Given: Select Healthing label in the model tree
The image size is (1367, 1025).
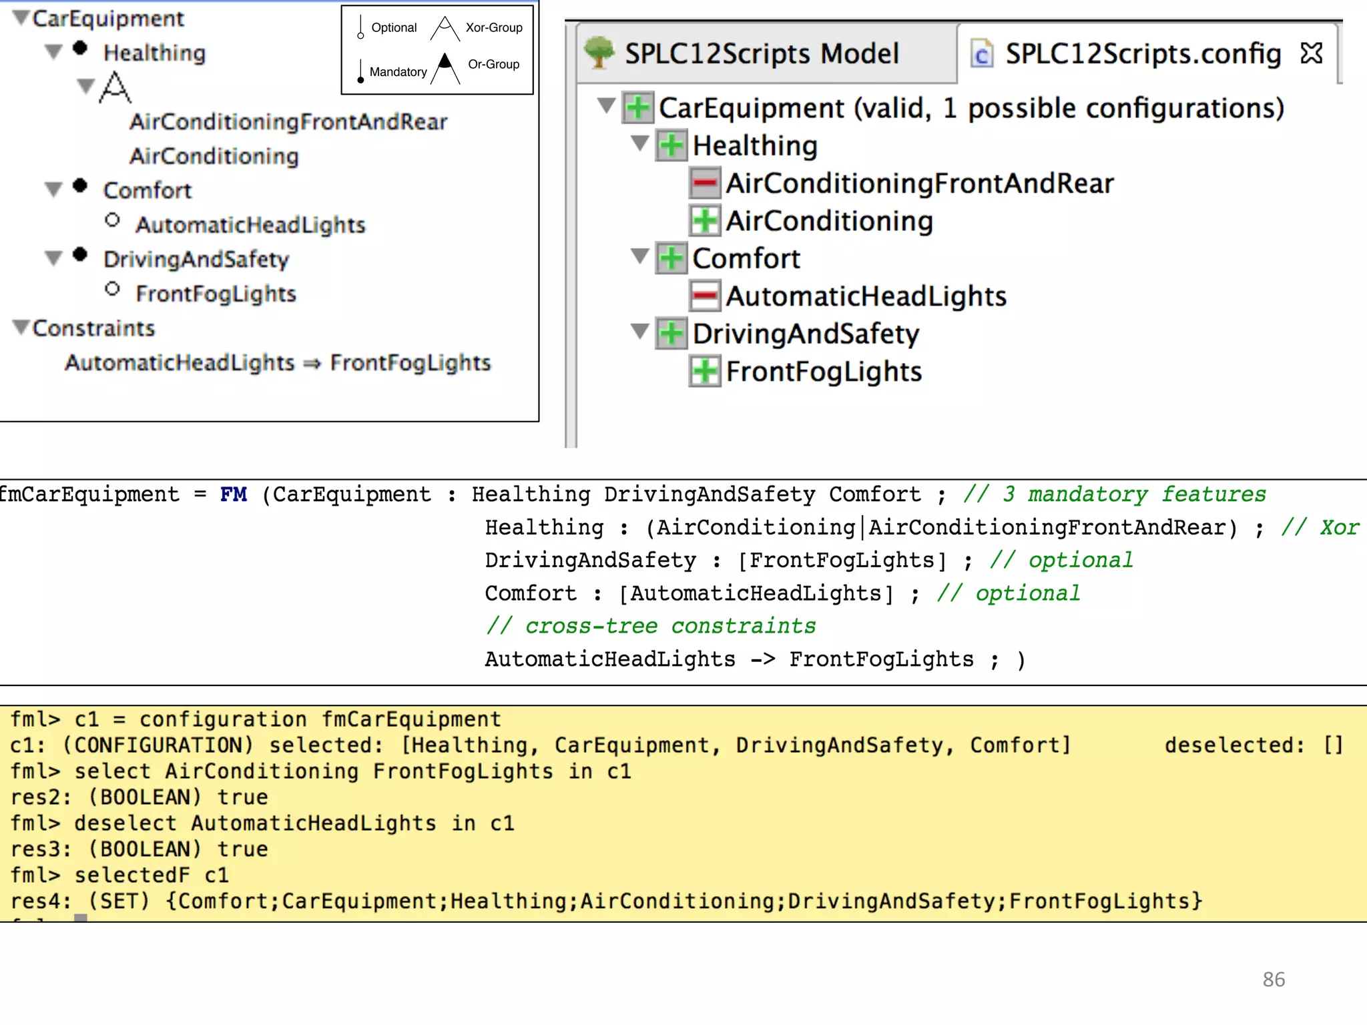Looking at the screenshot, I should point(155,53).
